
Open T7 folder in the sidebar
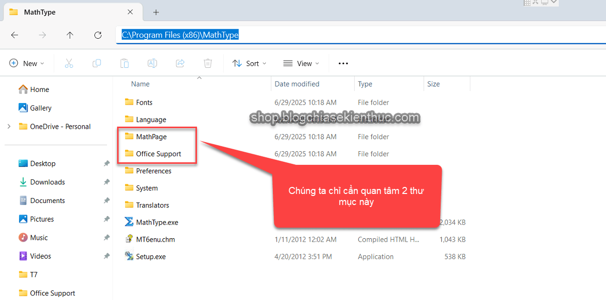coord(28,275)
